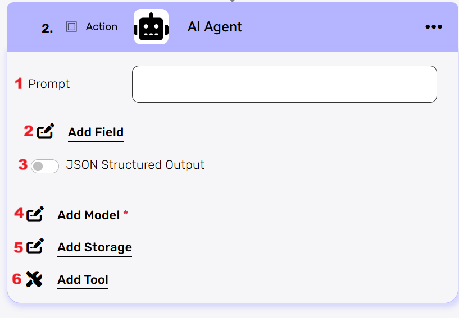Screen dimensions: 459x318
Task: Click the Add Field link
Action: [x=96, y=132]
